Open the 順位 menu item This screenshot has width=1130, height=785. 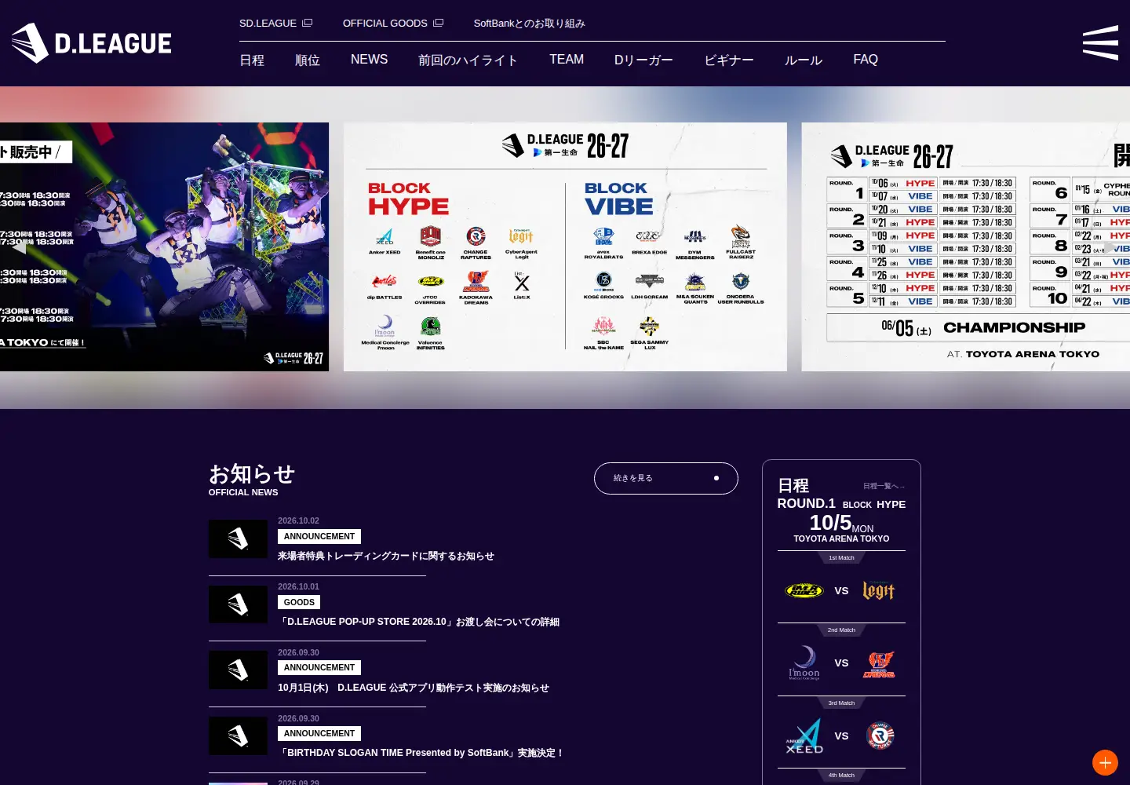(x=308, y=60)
